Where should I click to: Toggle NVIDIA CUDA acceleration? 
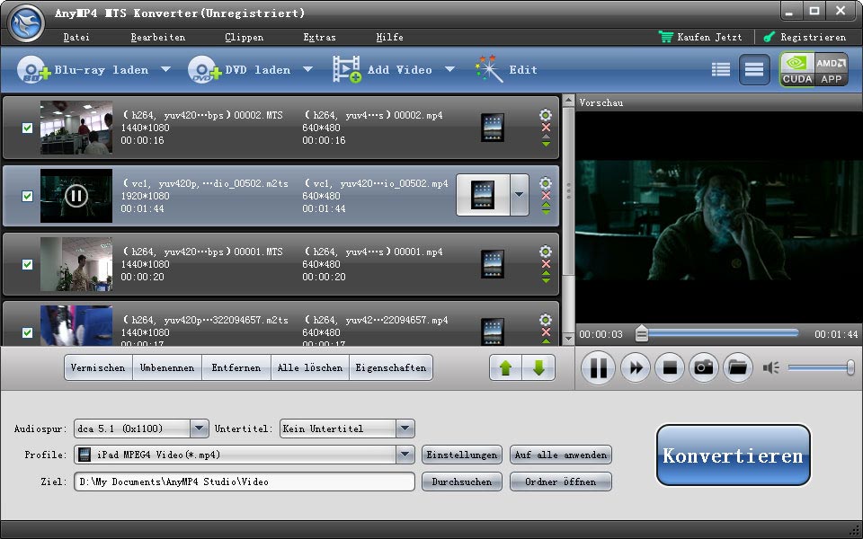point(797,70)
